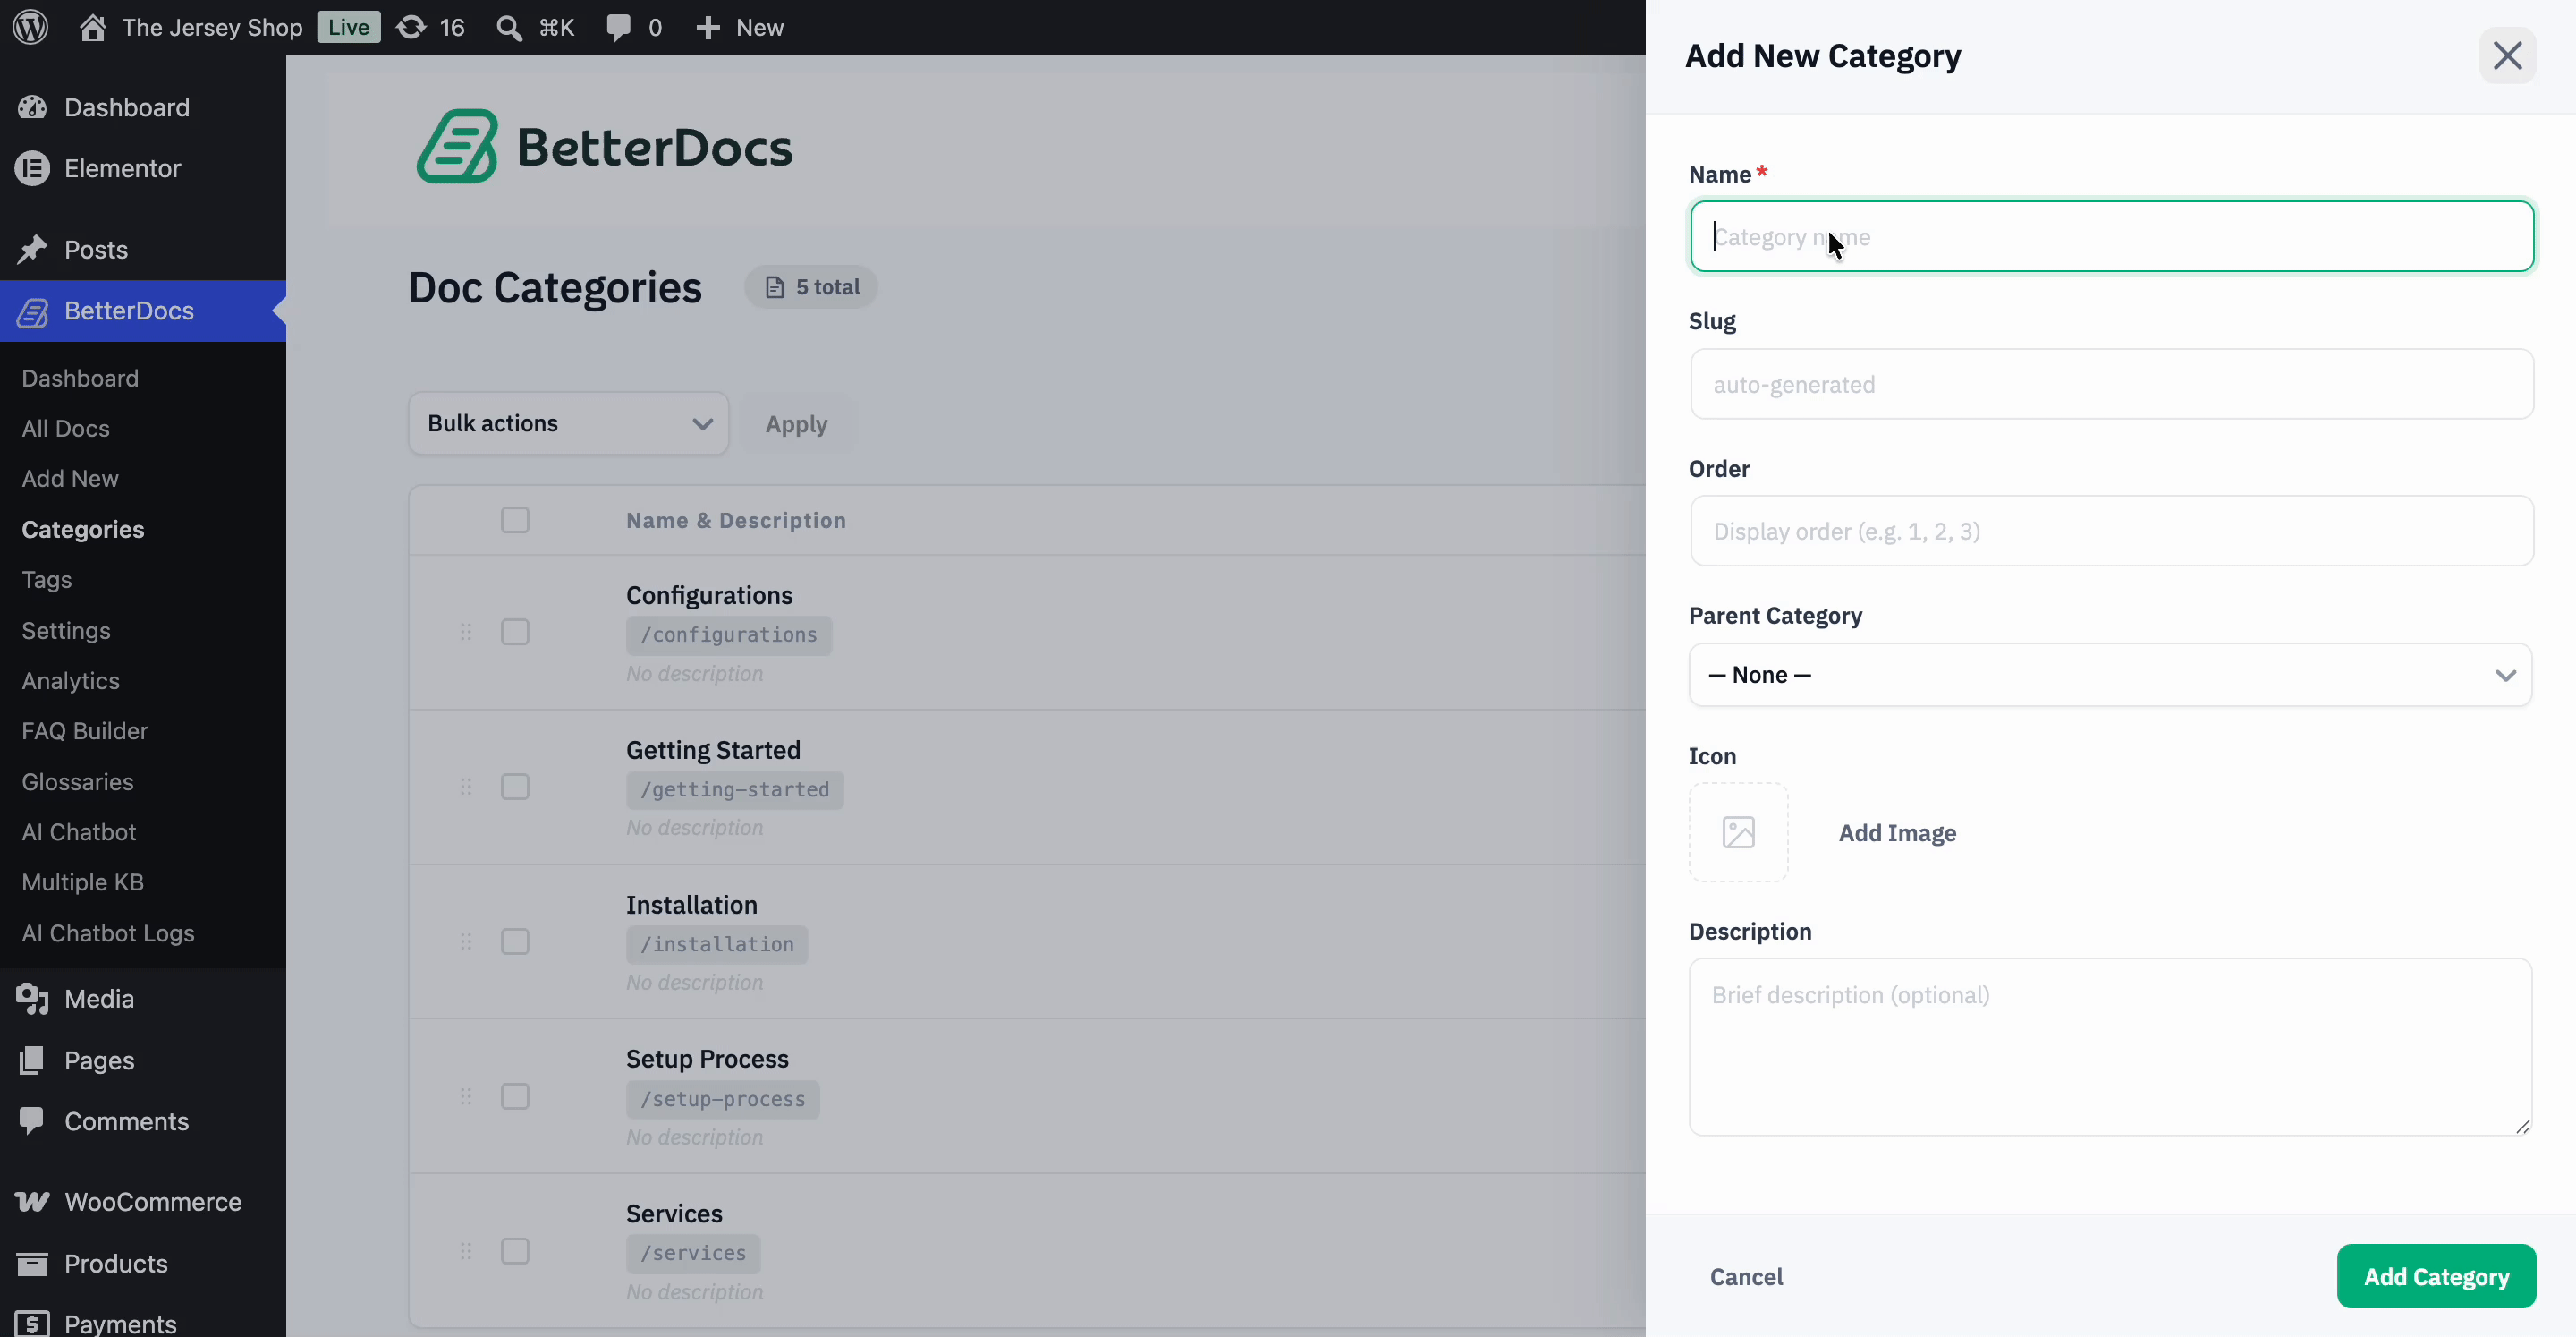
Task: Click the Comments icon in sidebar
Action: pyautogui.click(x=32, y=1120)
